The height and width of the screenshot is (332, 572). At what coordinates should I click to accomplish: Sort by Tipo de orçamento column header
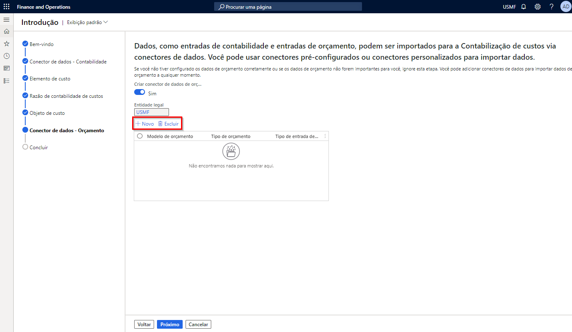pos(231,136)
